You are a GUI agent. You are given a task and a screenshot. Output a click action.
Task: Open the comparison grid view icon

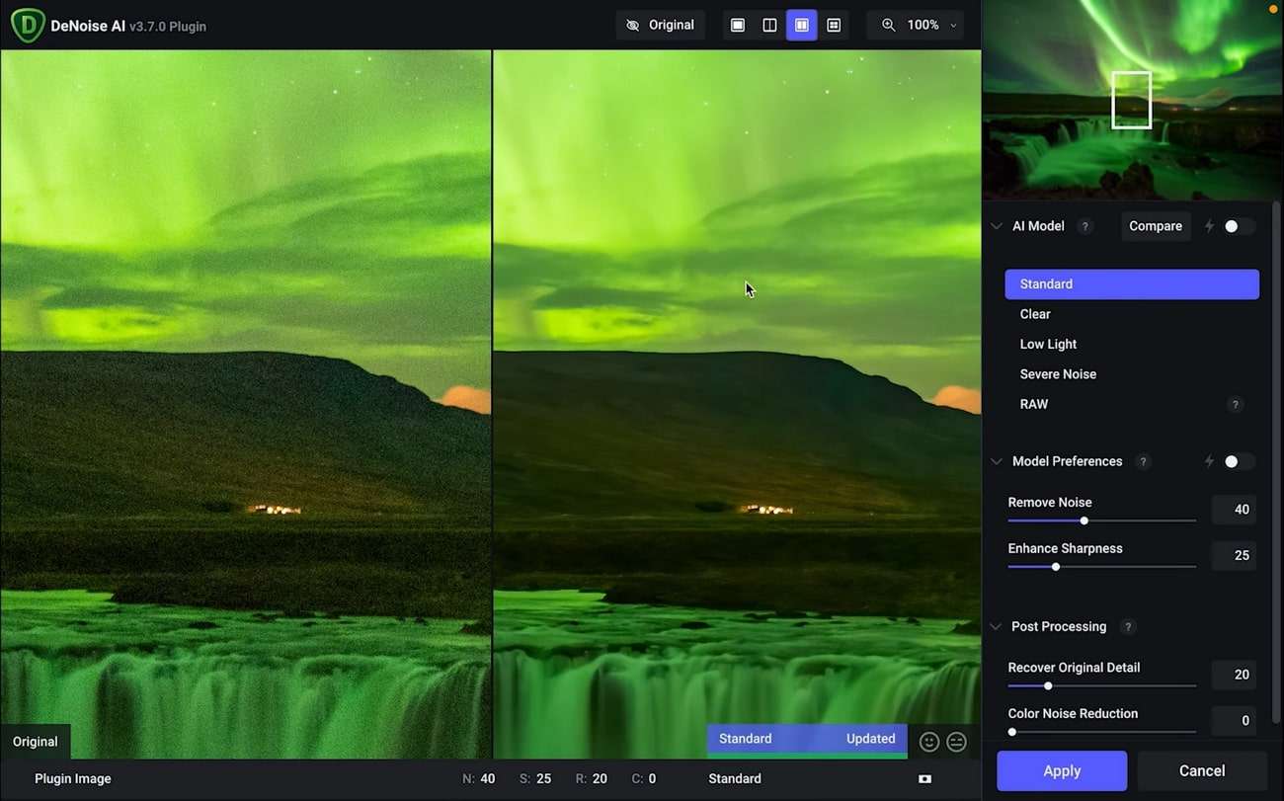tap(833, 25)
